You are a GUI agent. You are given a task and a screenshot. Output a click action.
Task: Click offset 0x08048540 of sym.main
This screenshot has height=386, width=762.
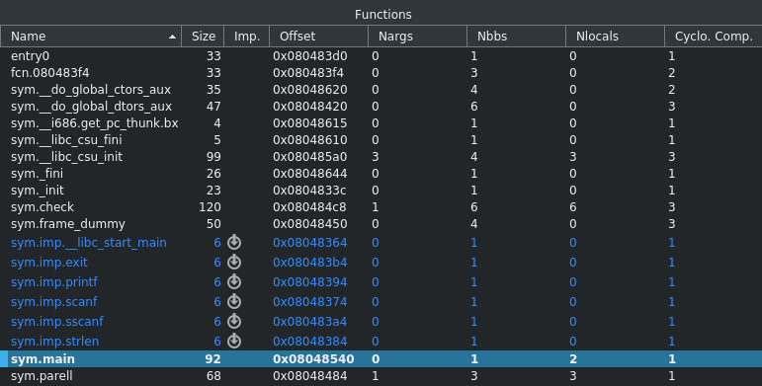(x=313, y=358)
